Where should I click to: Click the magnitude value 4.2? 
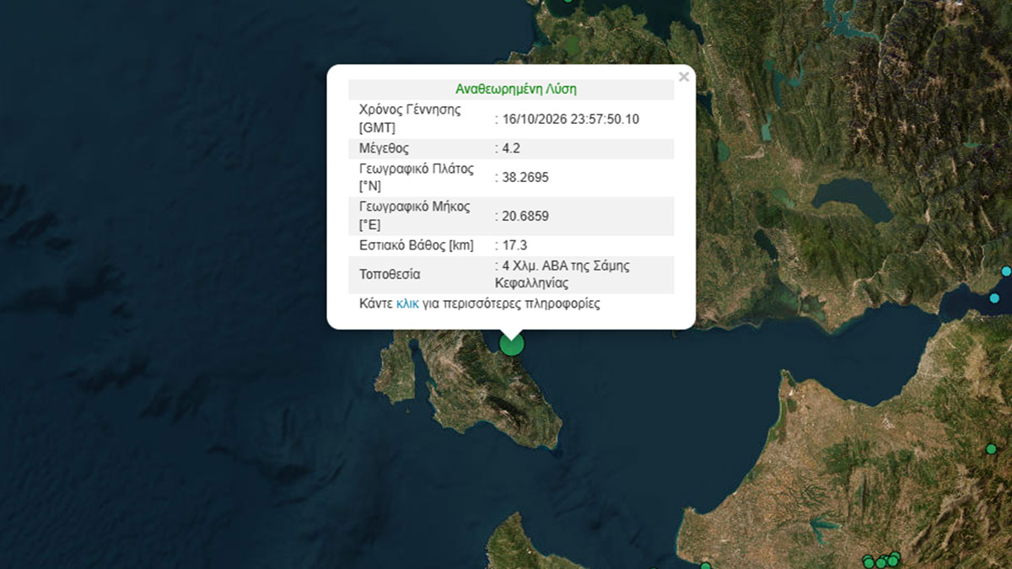[x=510, y=148]
